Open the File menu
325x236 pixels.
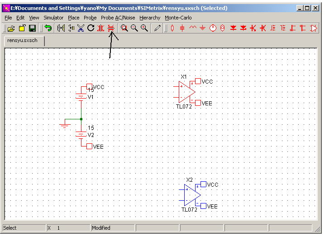coord(8,18)
